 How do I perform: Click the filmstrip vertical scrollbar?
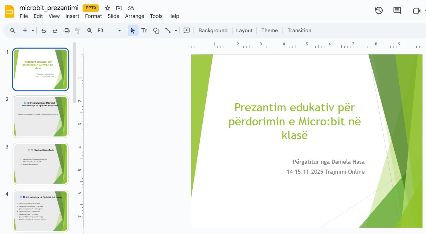pyautogui.click(x=74, y=73)
